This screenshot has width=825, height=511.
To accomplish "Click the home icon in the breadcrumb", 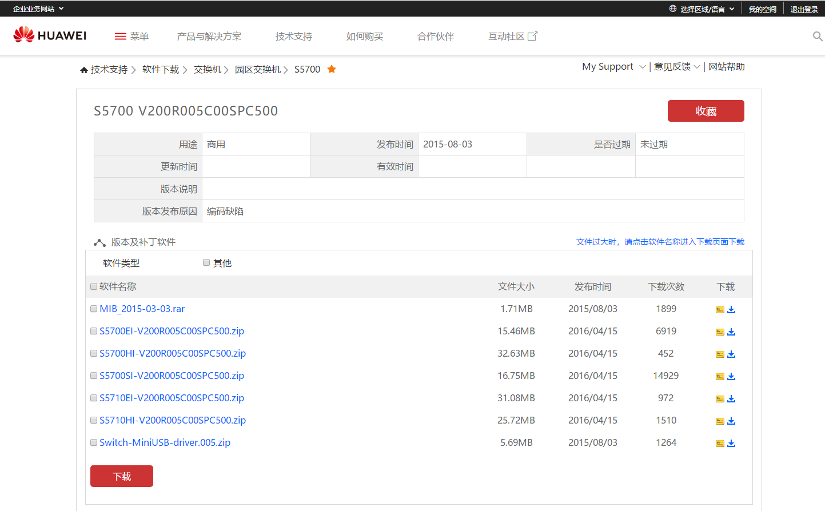I will coord(84,70).
